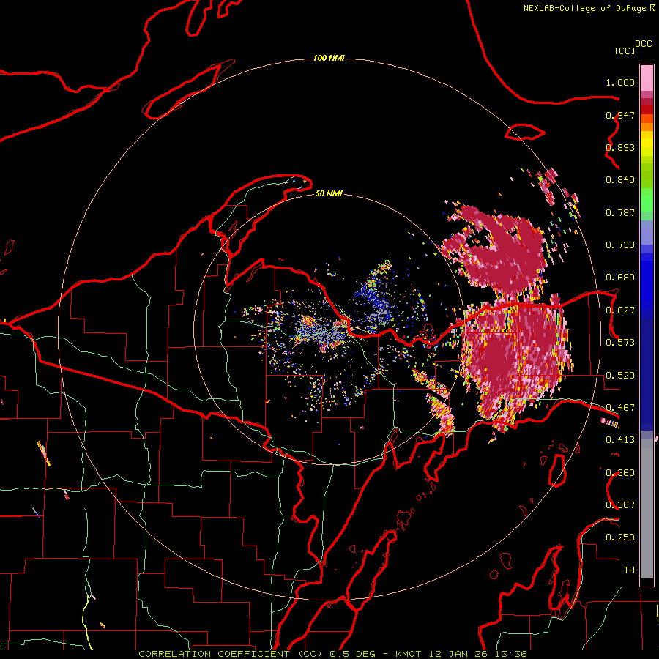This screenshot has height=659, width=659.
Task: Click the 0.360 scale value
Action: tap(620, 473)
